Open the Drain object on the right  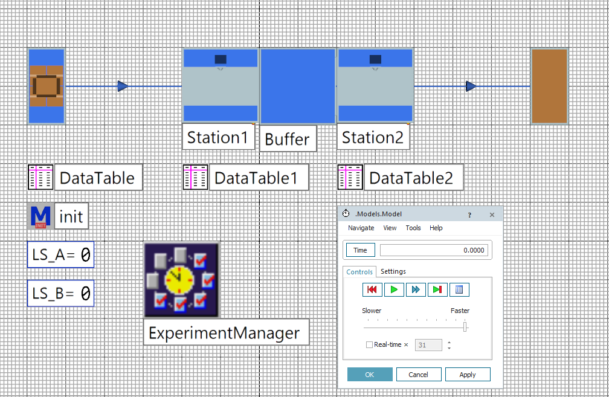coord(549,85)
